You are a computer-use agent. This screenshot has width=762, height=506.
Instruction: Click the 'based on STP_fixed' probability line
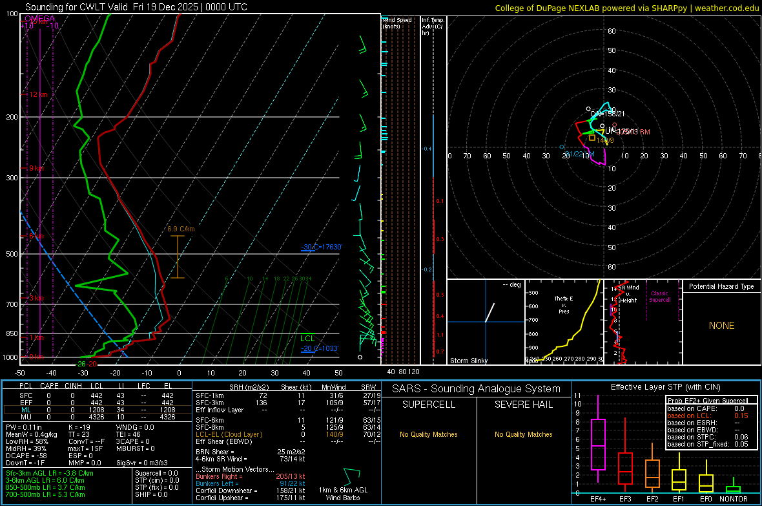tap(708, 444)
